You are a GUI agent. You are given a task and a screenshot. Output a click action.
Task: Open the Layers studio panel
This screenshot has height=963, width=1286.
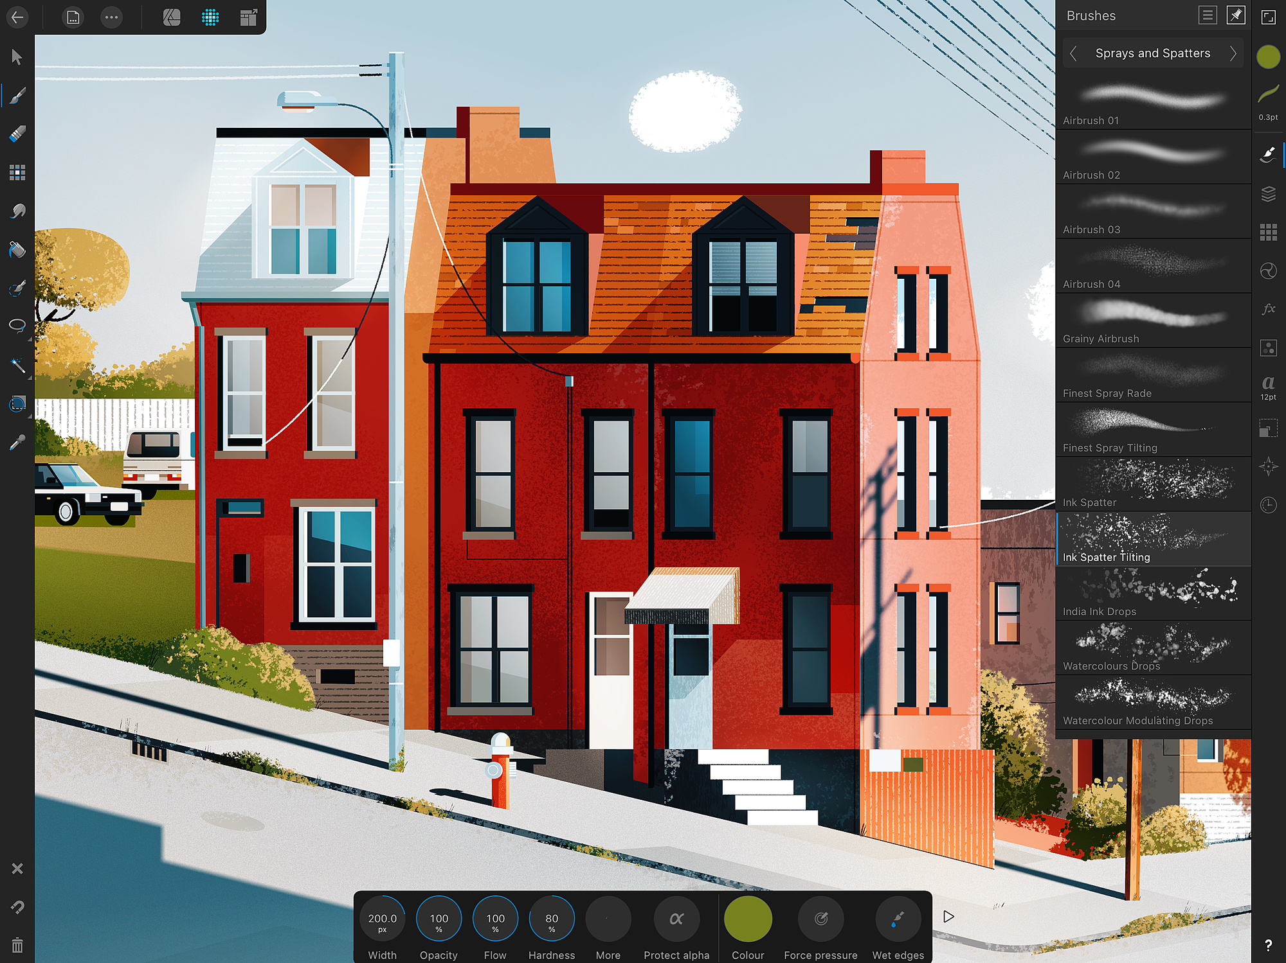coord(1268,193)
